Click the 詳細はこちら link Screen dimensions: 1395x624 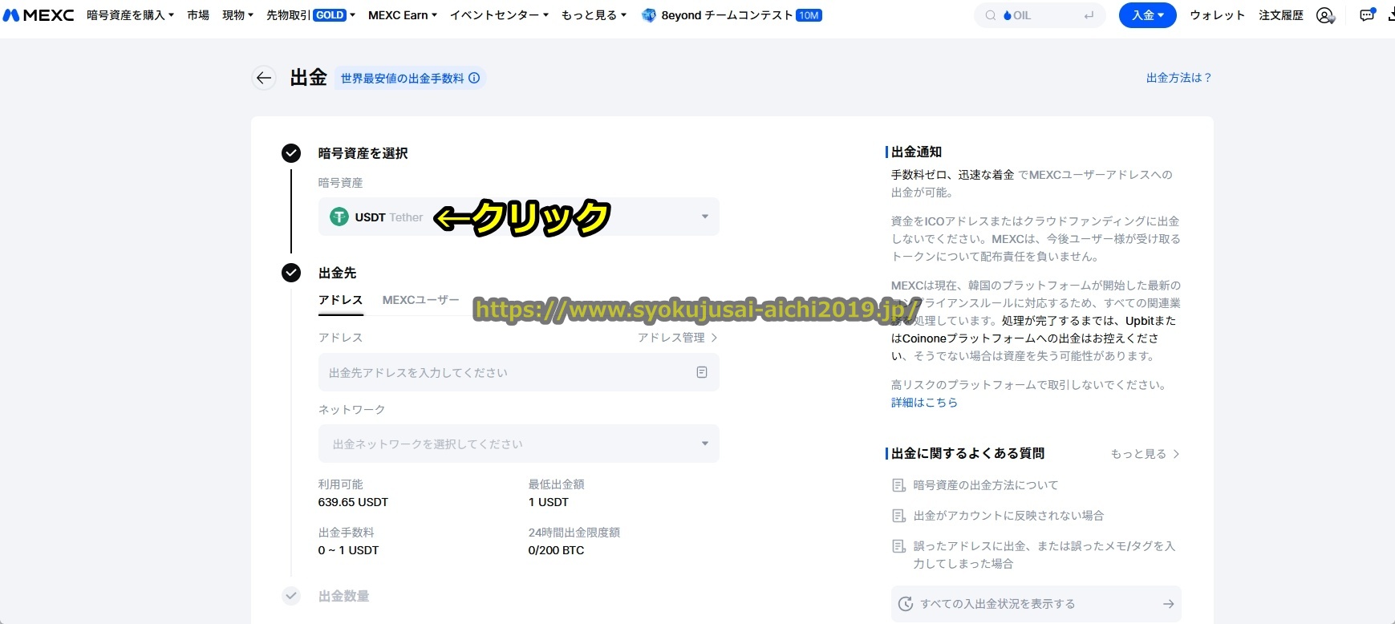924,403
